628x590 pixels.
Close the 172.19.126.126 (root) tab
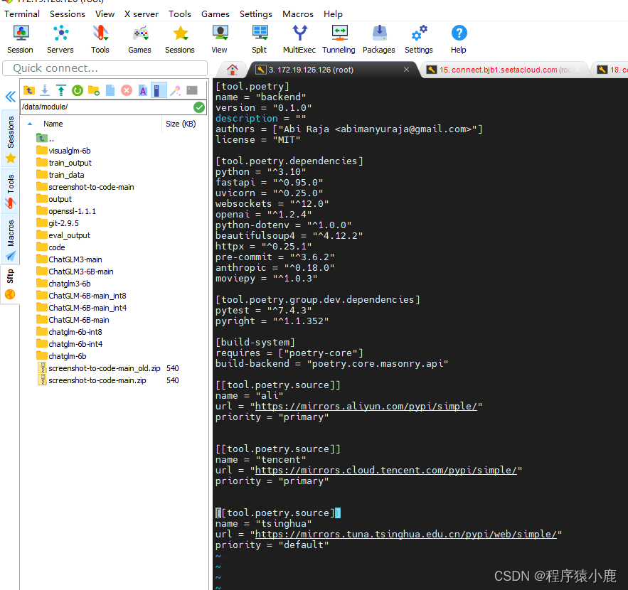tap(407, 70)
